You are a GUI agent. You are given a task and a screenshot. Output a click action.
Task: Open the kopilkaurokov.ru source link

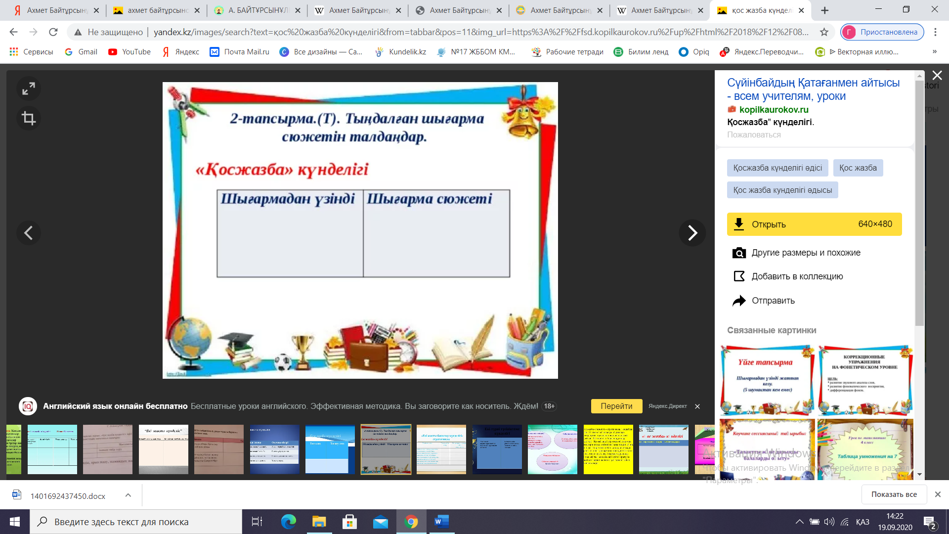pyautogui.click(x=774, y=110)
